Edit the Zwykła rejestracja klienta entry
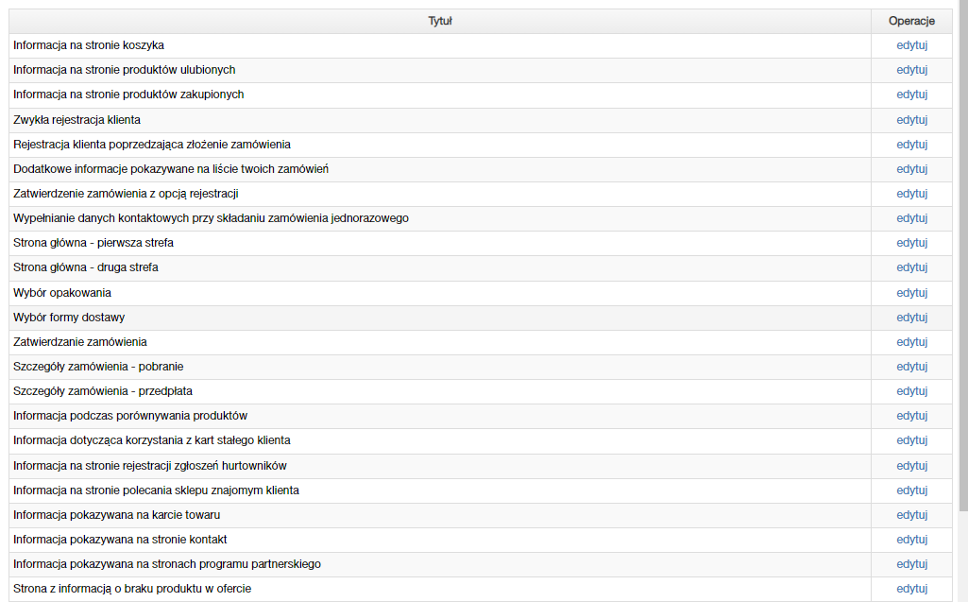968x602 pixels. [x=912, y=120]
